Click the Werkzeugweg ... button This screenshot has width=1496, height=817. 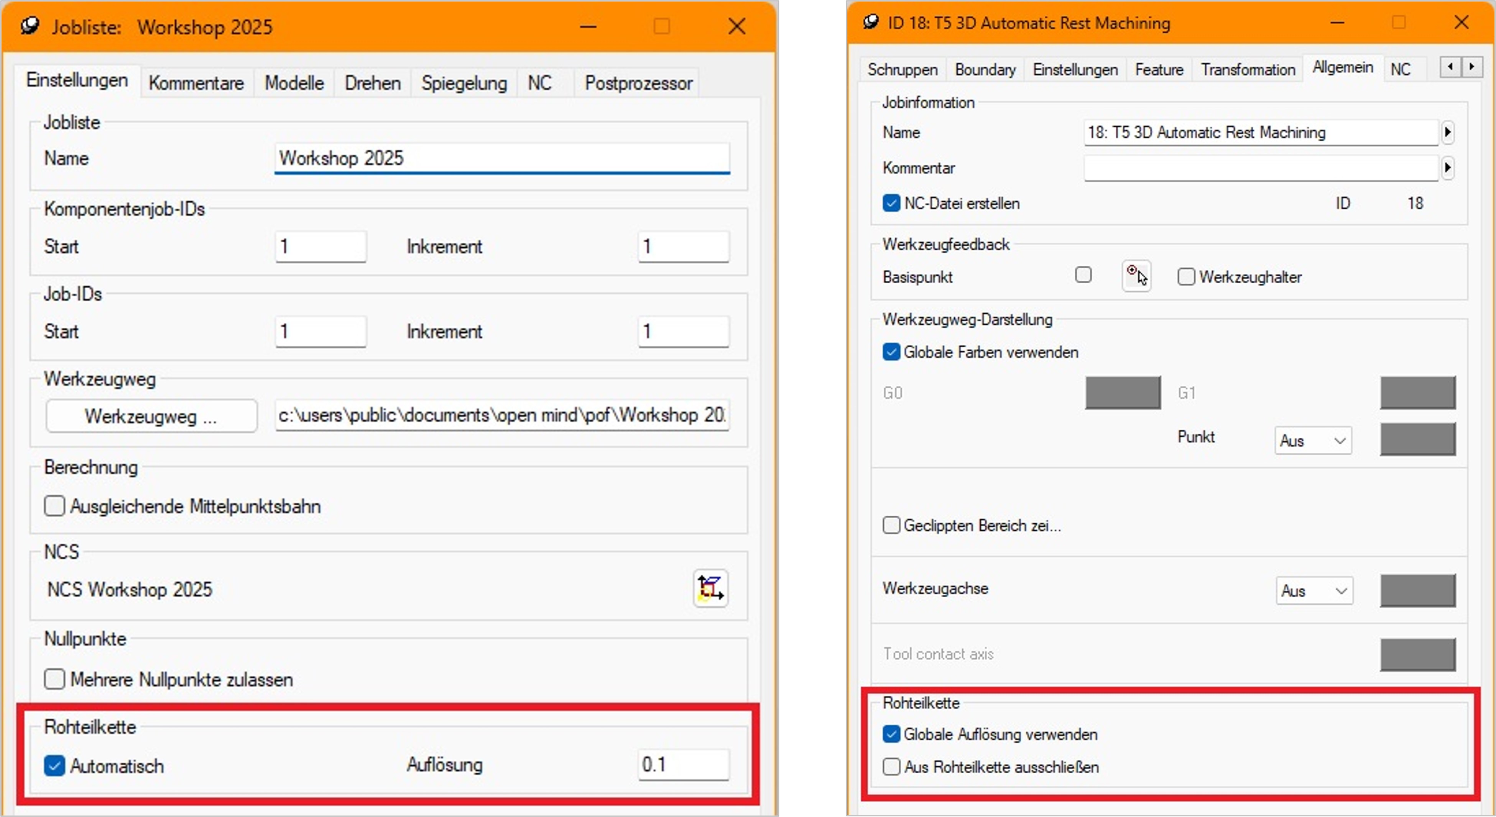[151, 416]
